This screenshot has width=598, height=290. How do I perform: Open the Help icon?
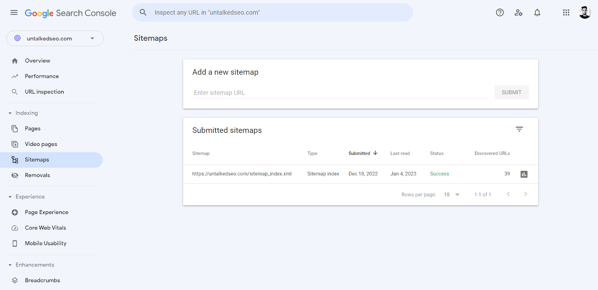point(500,13)
